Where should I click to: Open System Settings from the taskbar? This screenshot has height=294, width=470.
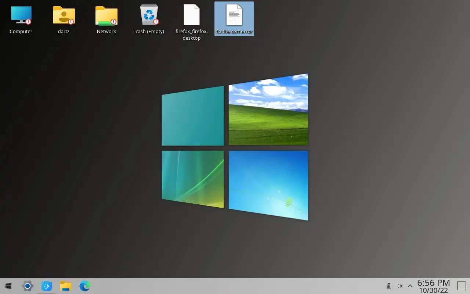click(28, 286)
